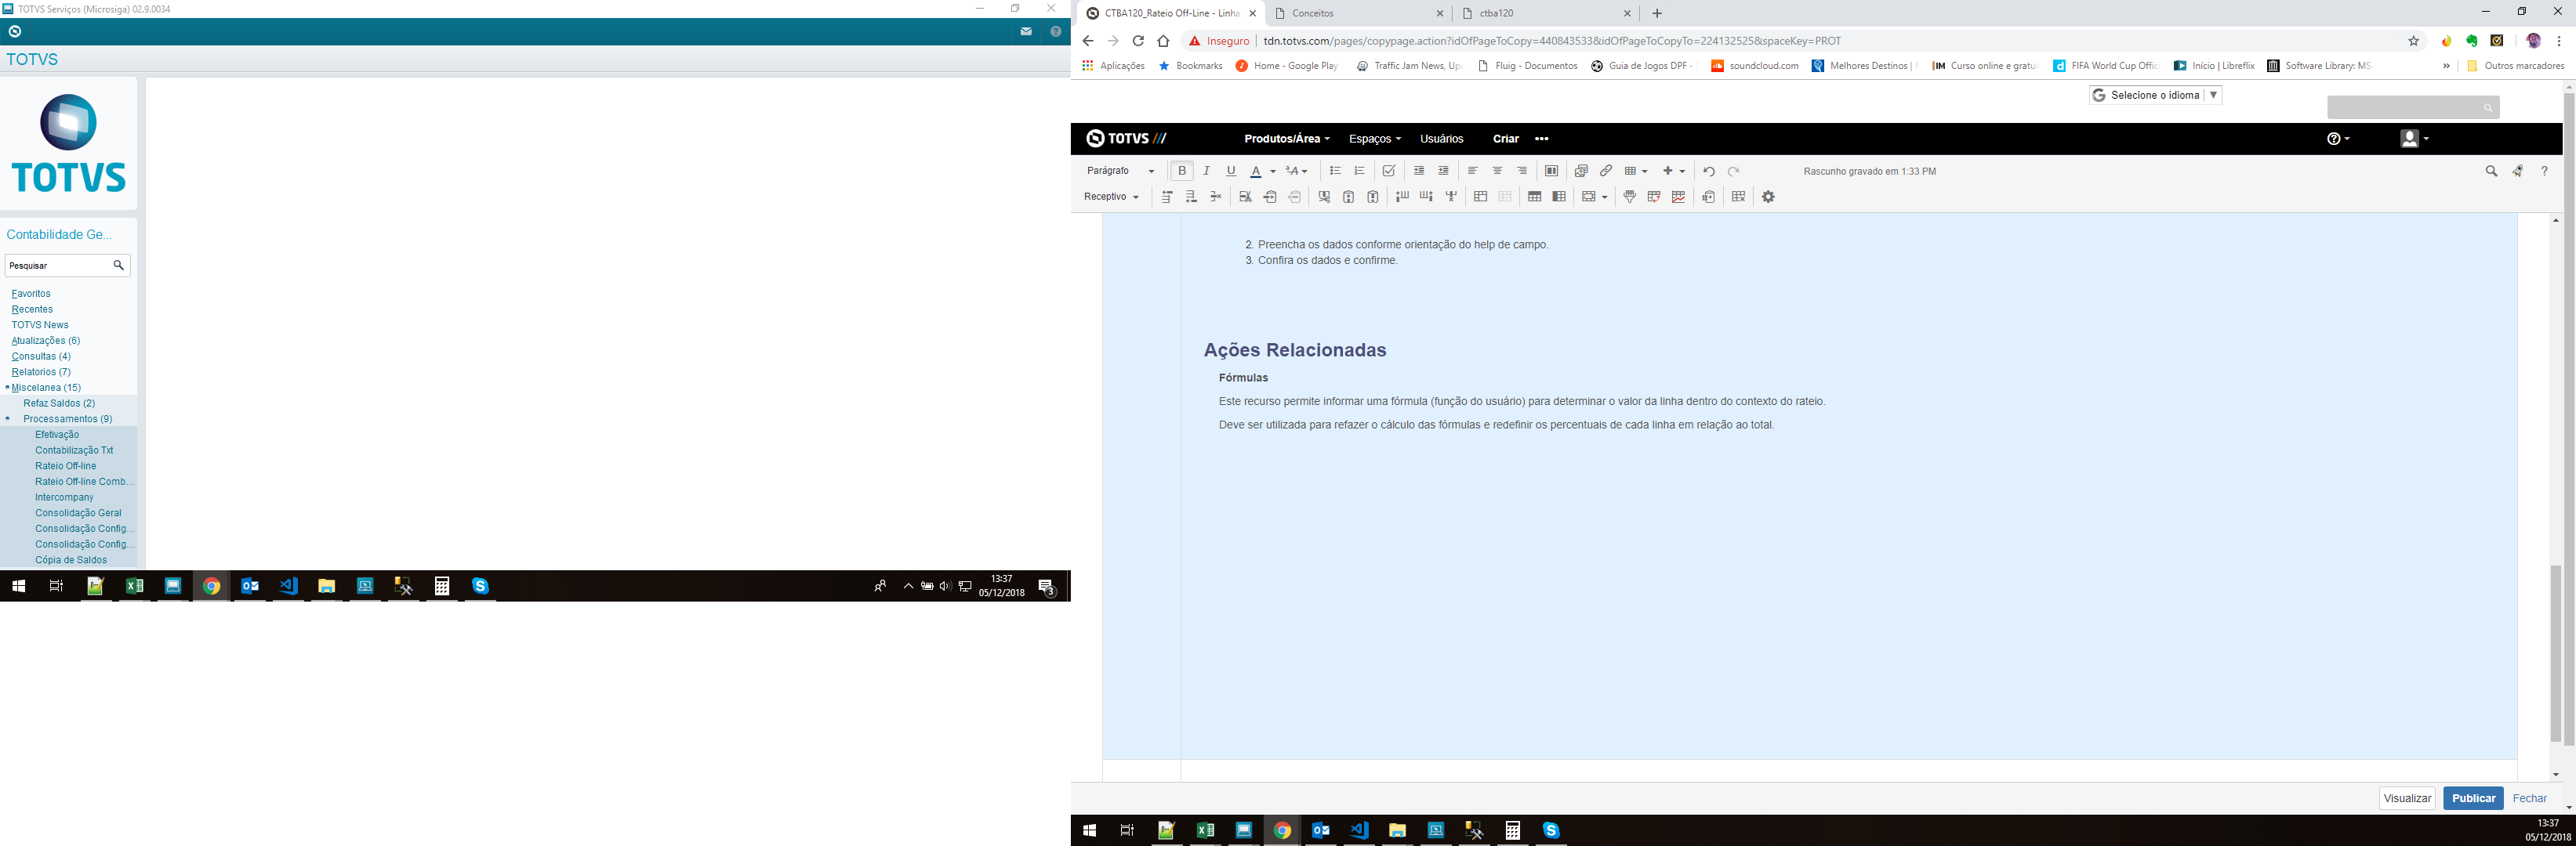The height and width of the screenshot is (846, 2576).
Task: Undo the last edit
Action: (x=1709, y=171)
